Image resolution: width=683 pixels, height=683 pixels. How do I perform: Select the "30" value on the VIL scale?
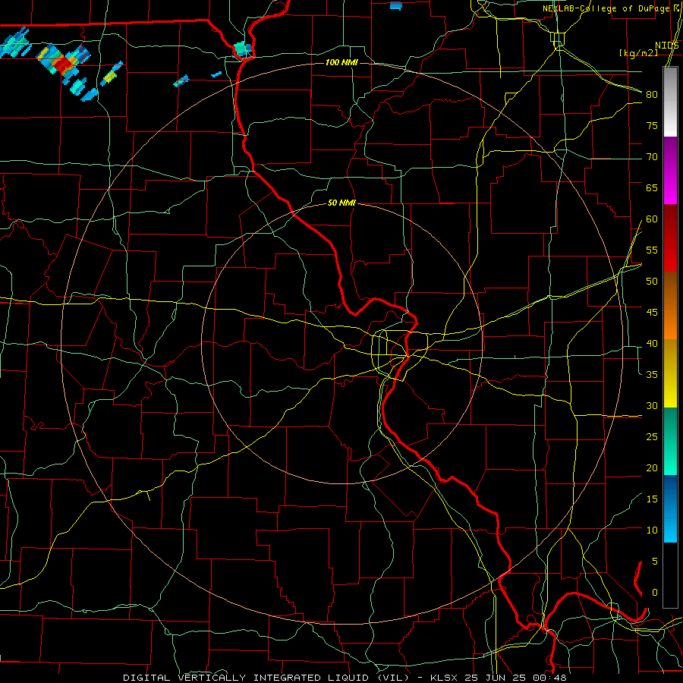pos(652,405)
